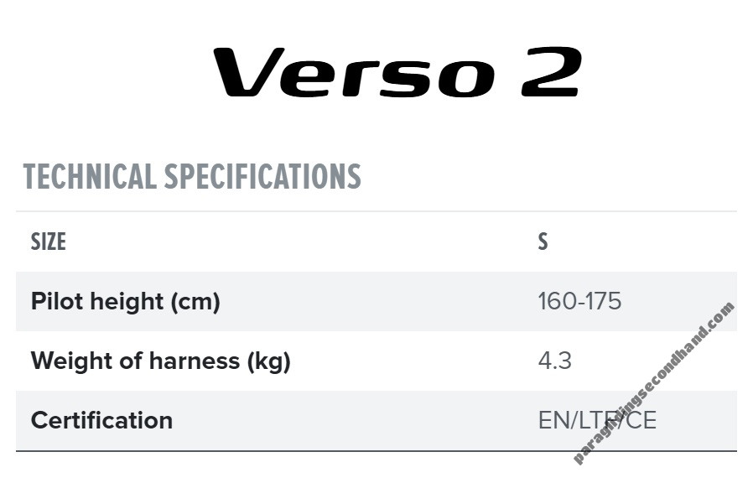This screenshot has width=753, height=483.
Task: Select the EN/LTF/CE certification value
Action: coord(596,420)
